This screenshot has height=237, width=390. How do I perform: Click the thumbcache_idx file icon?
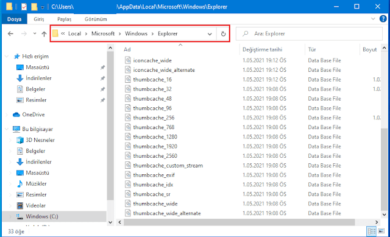(128, 185)
